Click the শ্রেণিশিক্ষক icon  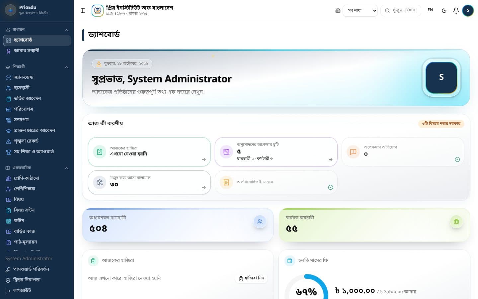click(x=9, y=189)
